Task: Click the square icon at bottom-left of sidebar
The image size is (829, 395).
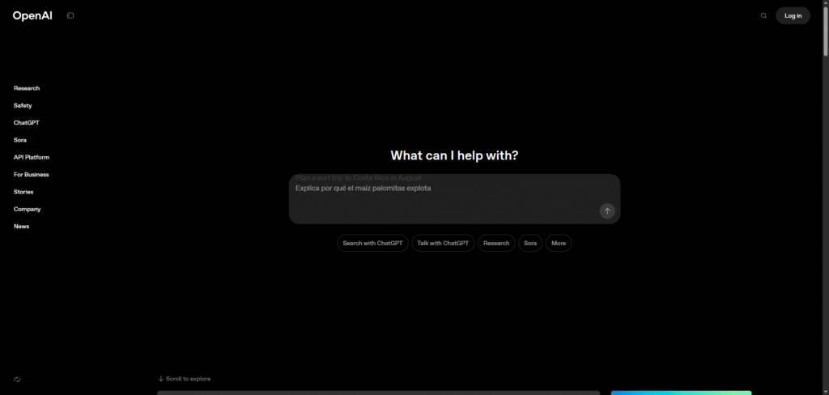Action: (x=17, y=379)
